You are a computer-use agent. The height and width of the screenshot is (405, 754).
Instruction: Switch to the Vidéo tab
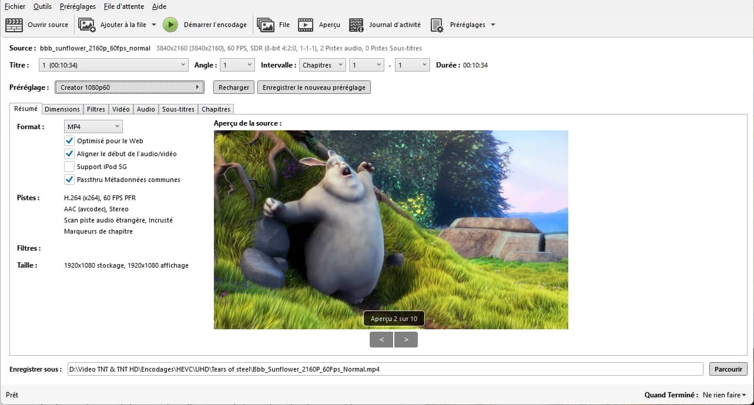click(120, 109)
